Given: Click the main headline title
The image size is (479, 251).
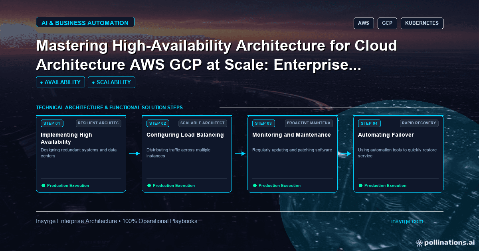Looking at the screenshot, I should tap(217, 55).
